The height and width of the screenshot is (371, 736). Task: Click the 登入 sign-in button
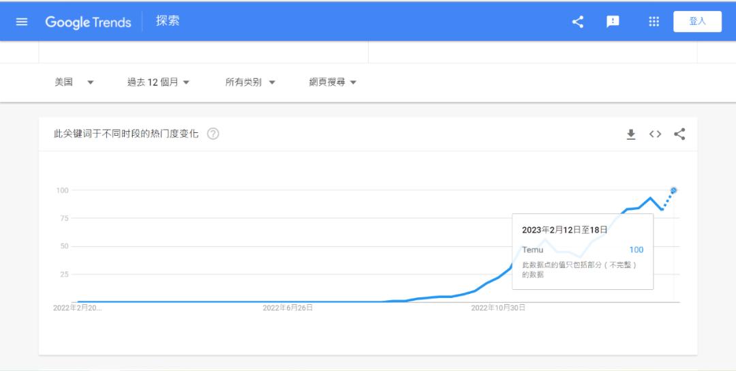[697, 22]
